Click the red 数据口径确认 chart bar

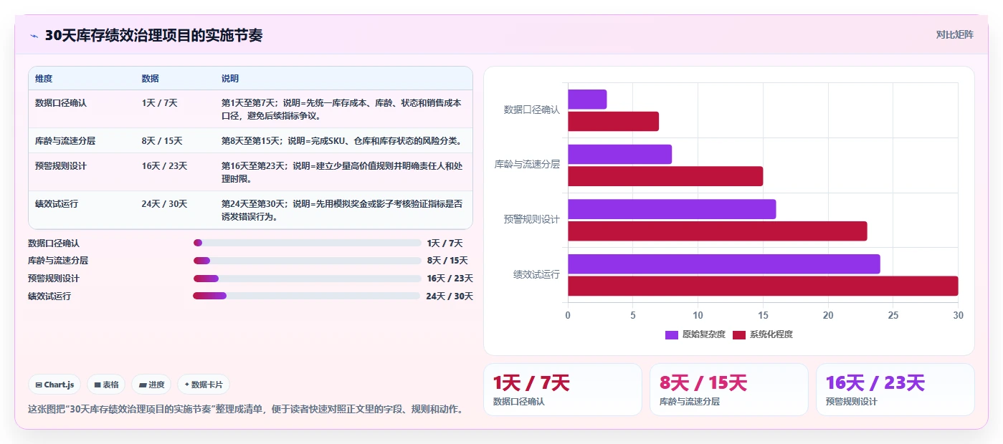pos(613,121)
